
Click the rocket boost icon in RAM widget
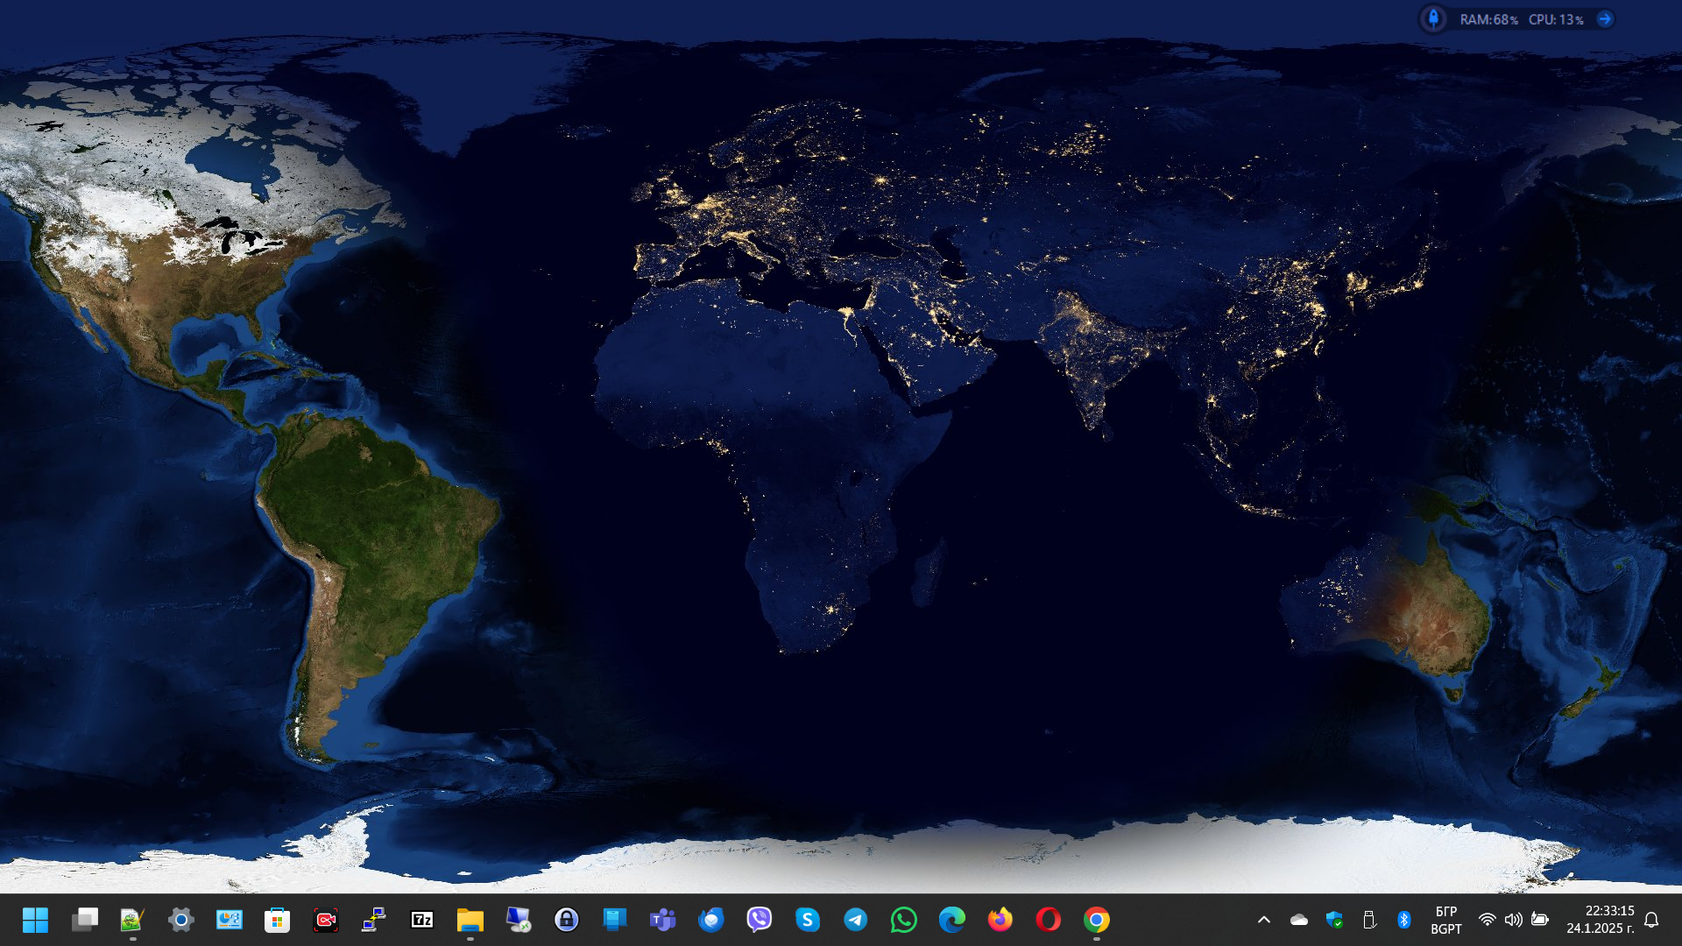[x=1433, y=18]
